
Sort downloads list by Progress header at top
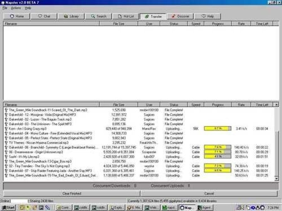pyautogui.click(x=218, y=24)
